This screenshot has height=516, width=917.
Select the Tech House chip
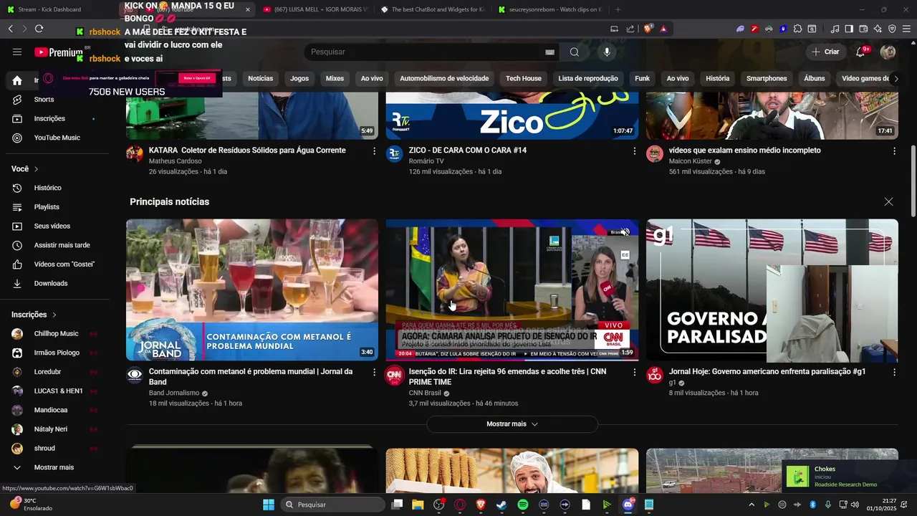(523, 79)
